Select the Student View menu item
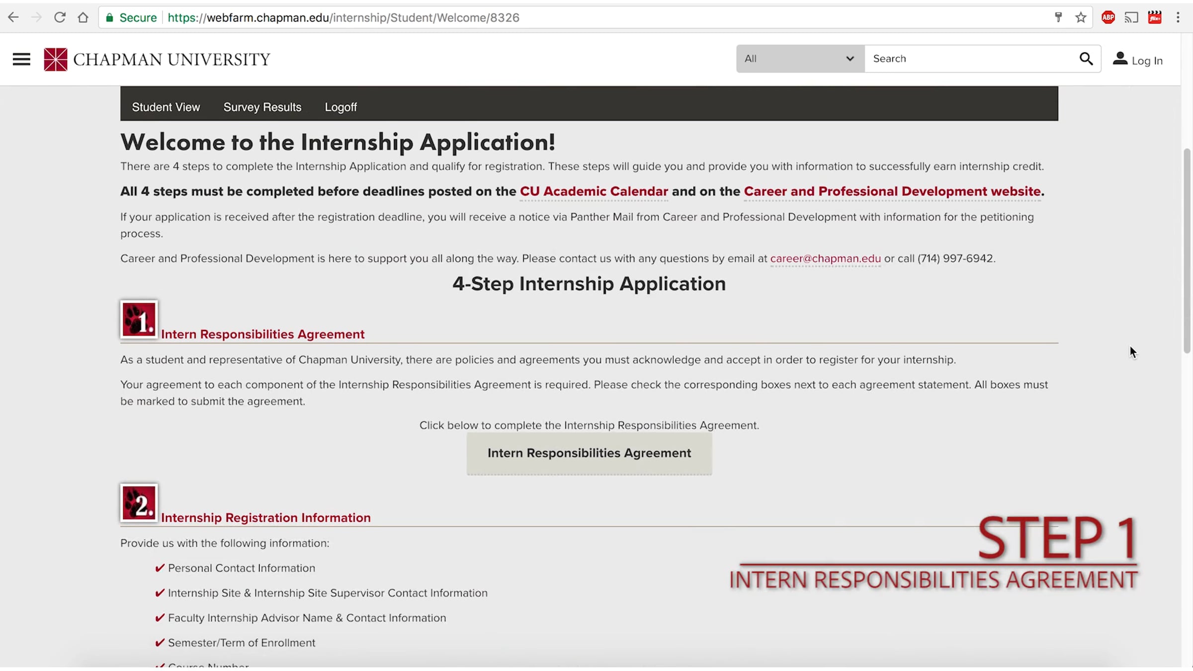 pyautogui.click(x=166, y=107)
